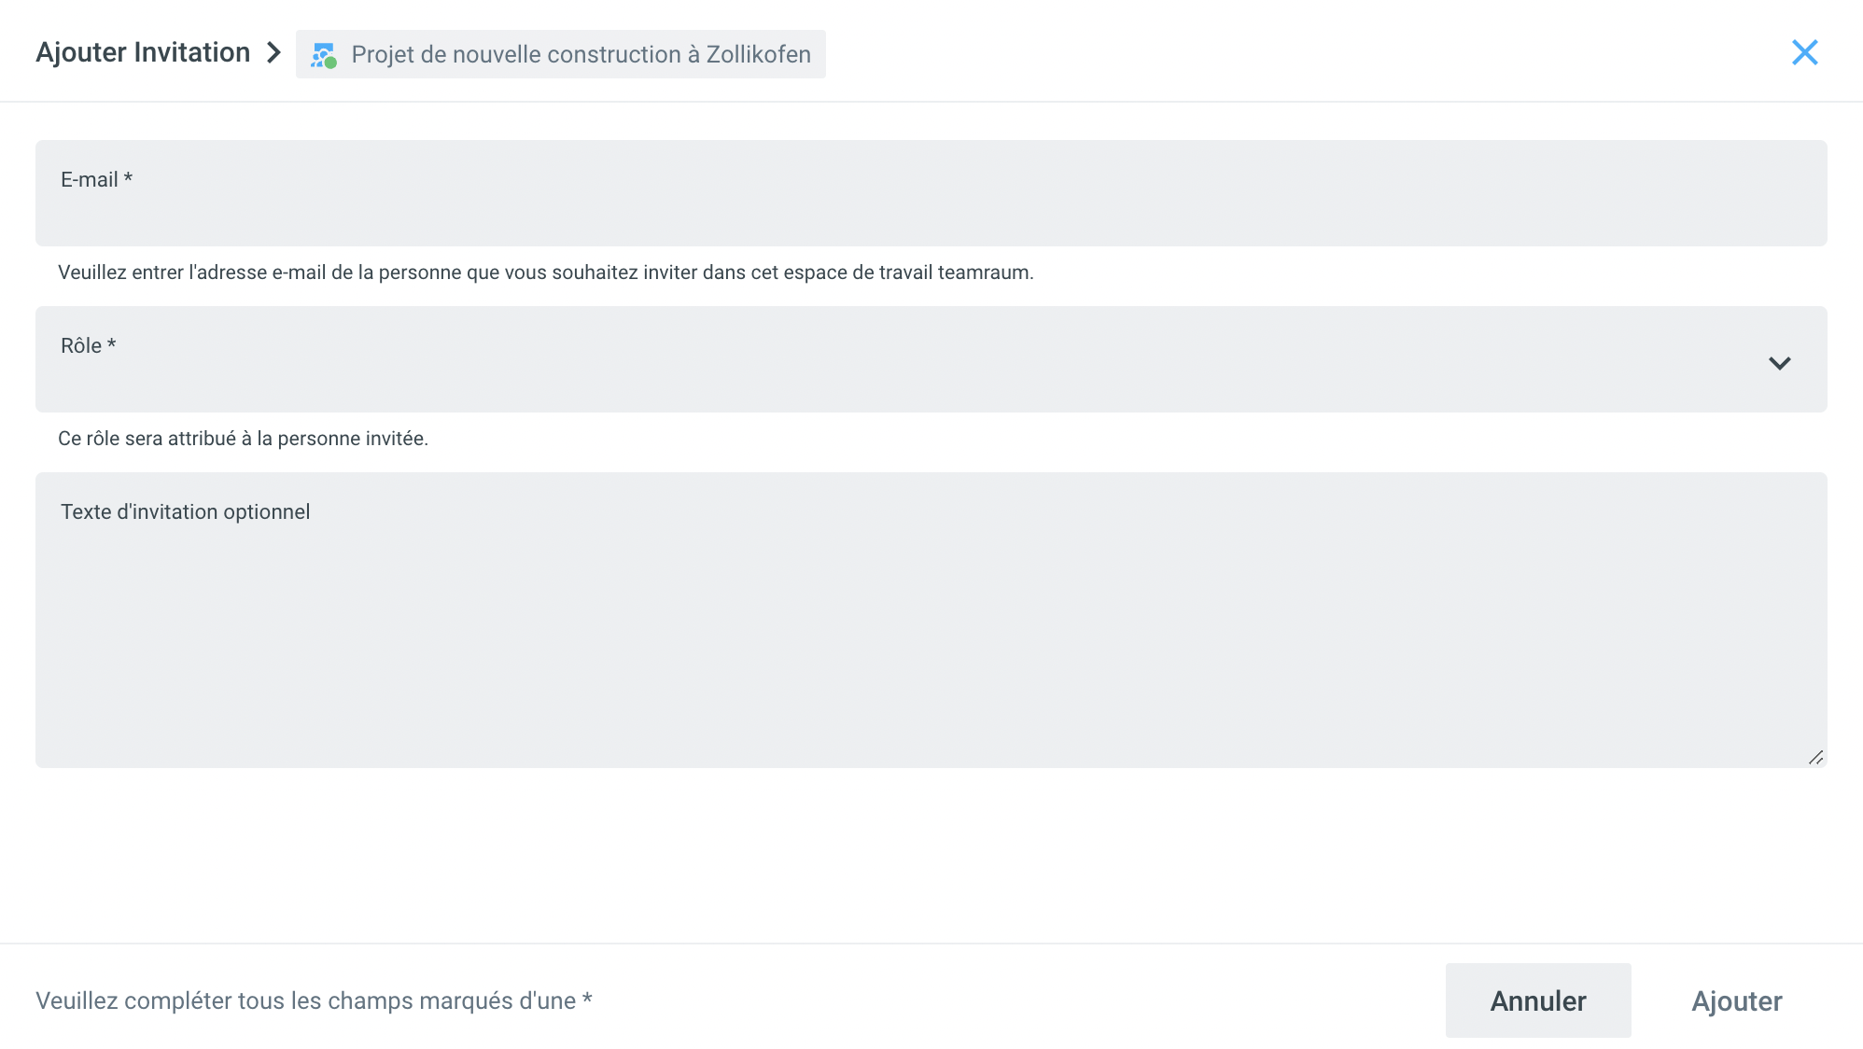
Task: Click the Ajouter Invitation title
Action: [x=143, y=52]
